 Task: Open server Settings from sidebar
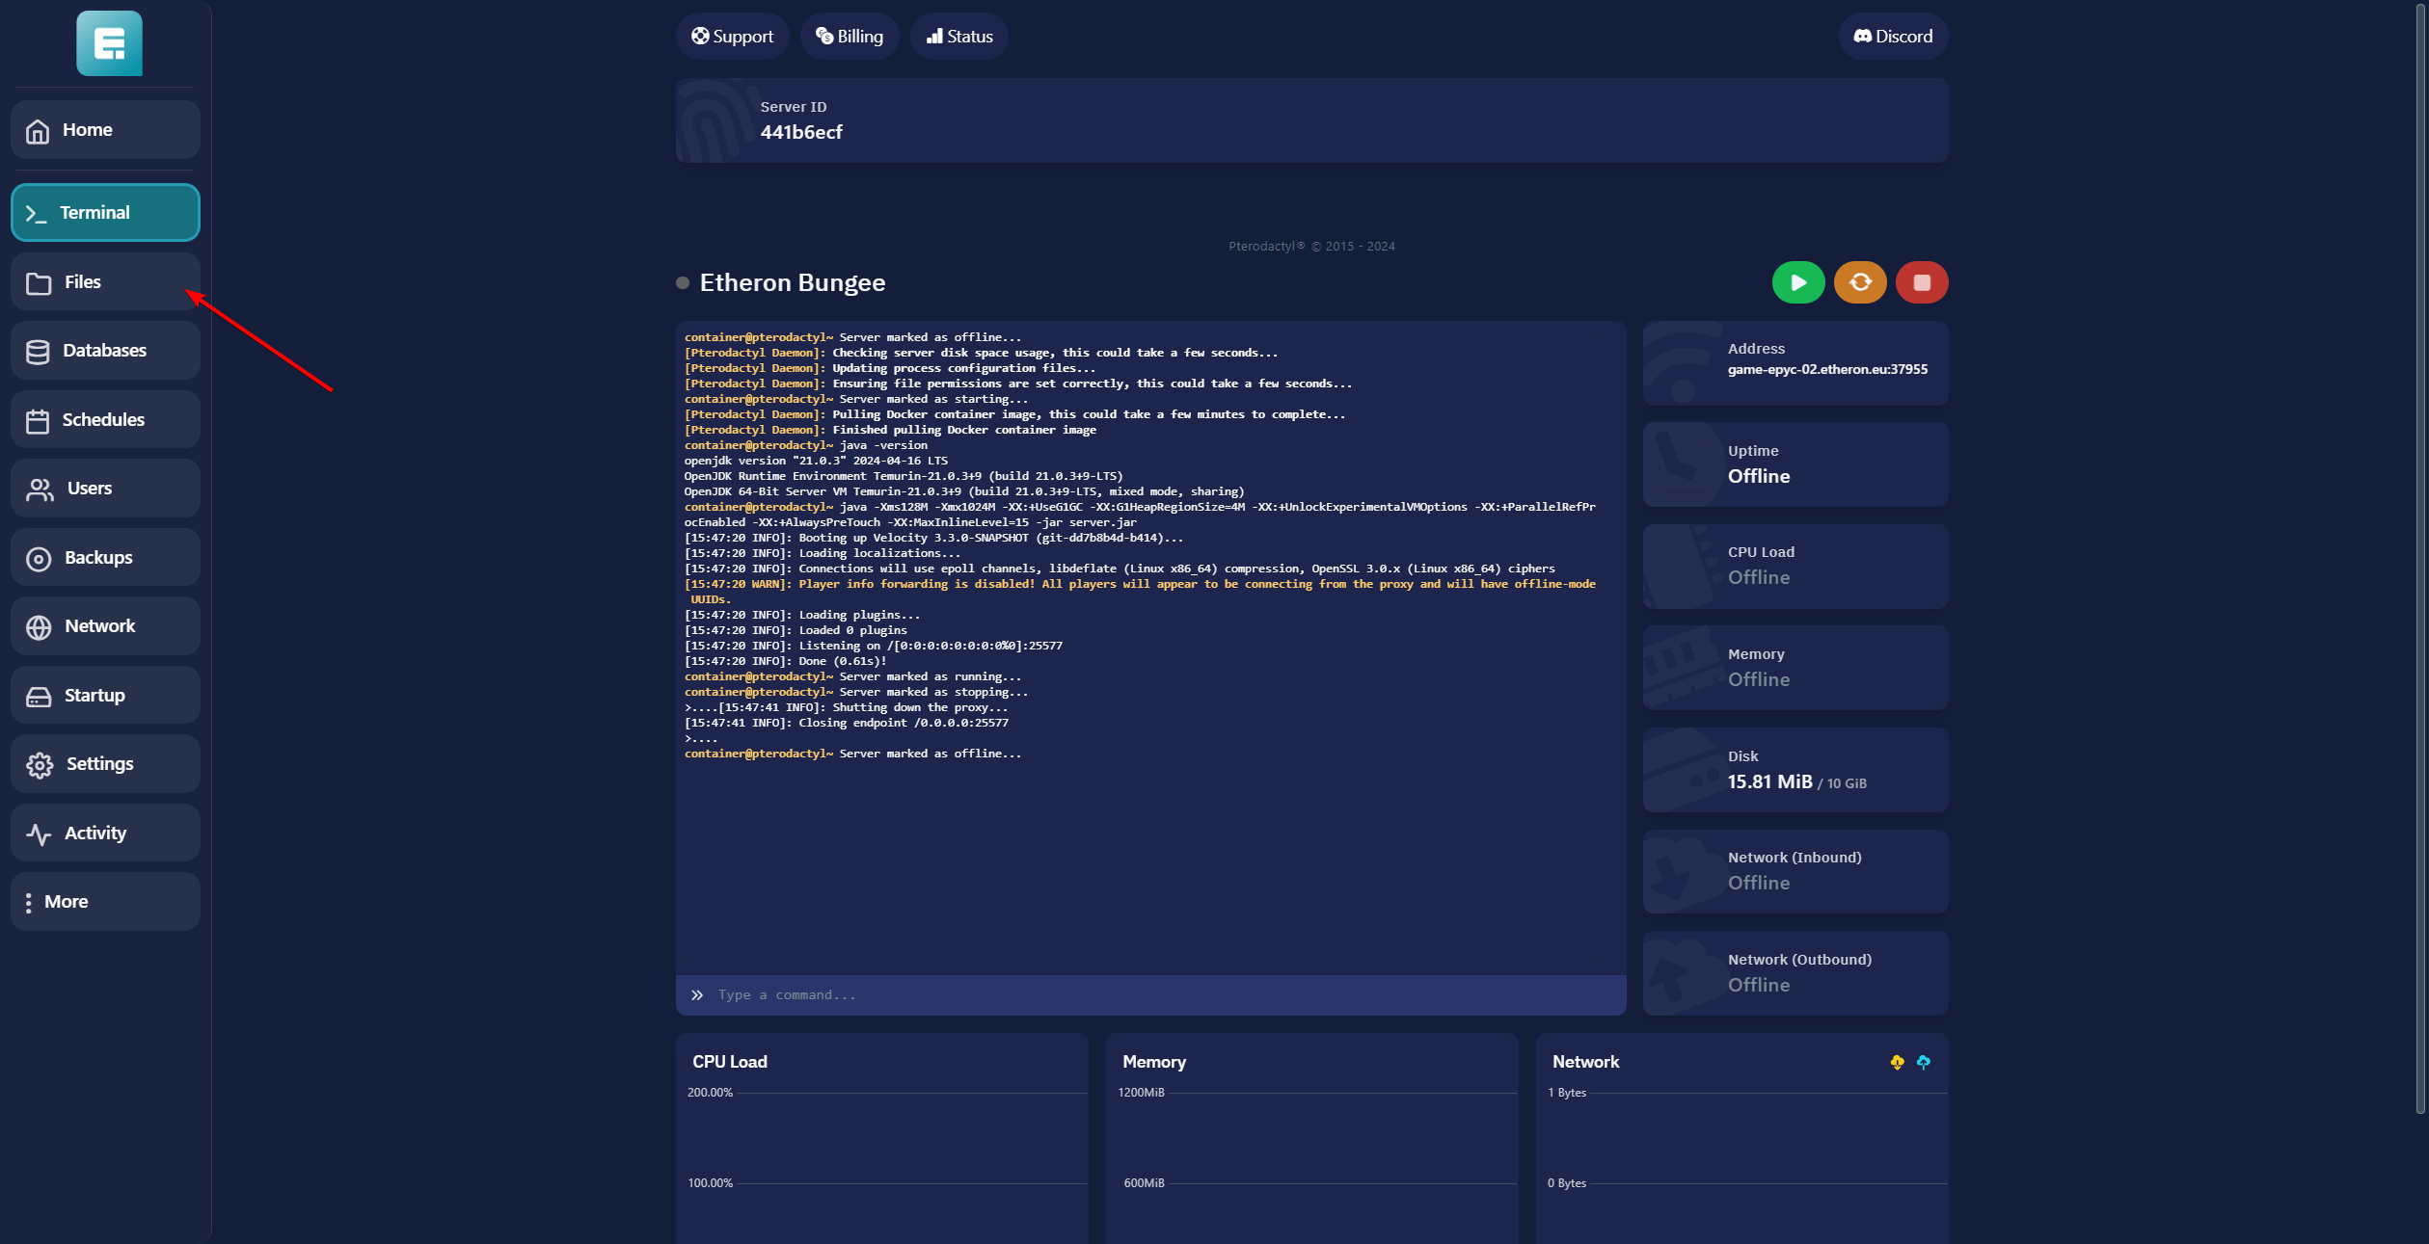point(105,764)
